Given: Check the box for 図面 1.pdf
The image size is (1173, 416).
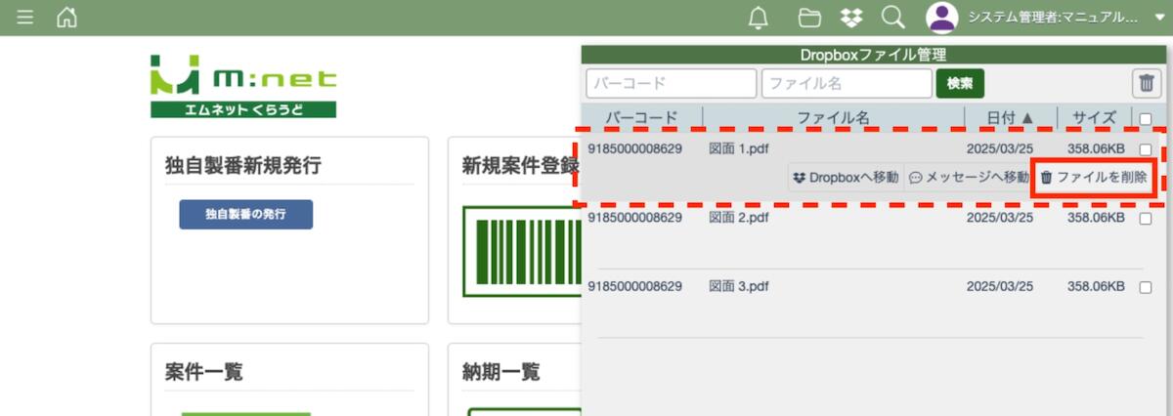Looking at the screenshot, I should click(x=1146, y=149).
